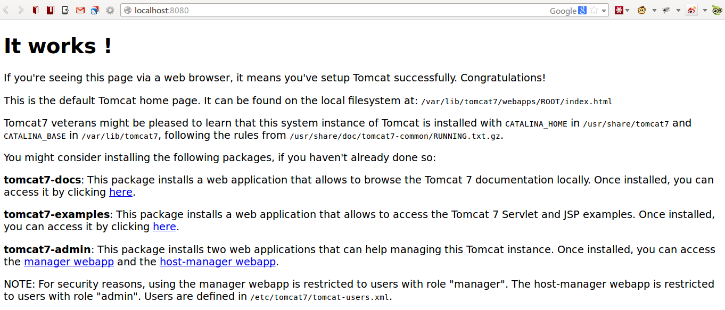This screenshot has width=725, height=310.
Task: Bookmark this page with the star icon
Action: click(594, 11)
